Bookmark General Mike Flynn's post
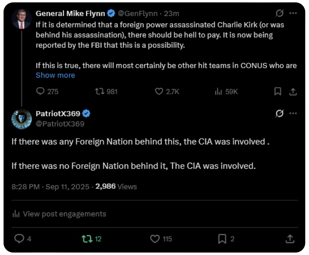Image resolution: width=309 pixels, height=255 pixels. 278,91
